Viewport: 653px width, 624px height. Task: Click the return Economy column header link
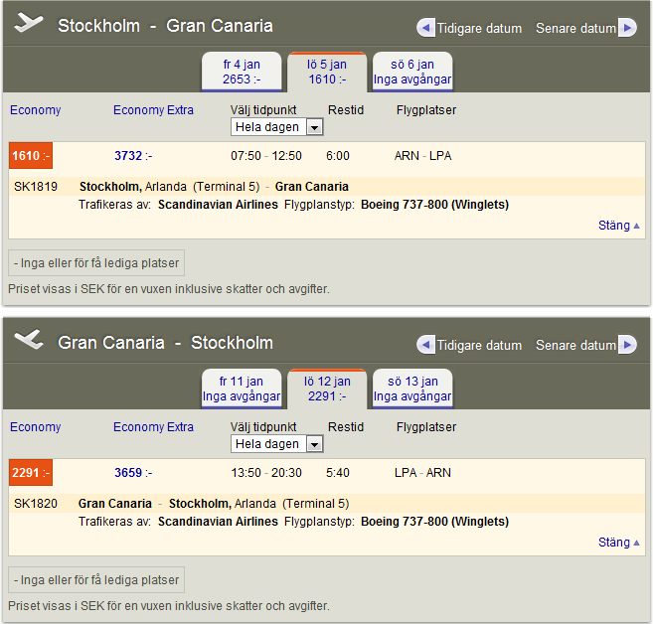tap(36, 427)
